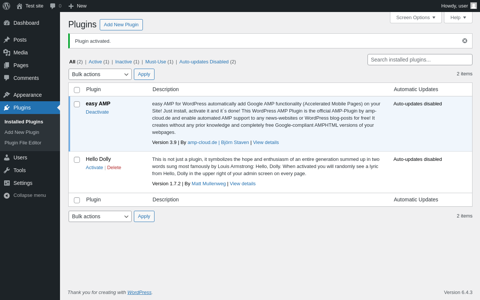
Task: Dismiss the Plugin activated notice
Action: pyautogui.click(x=465, y=41)
